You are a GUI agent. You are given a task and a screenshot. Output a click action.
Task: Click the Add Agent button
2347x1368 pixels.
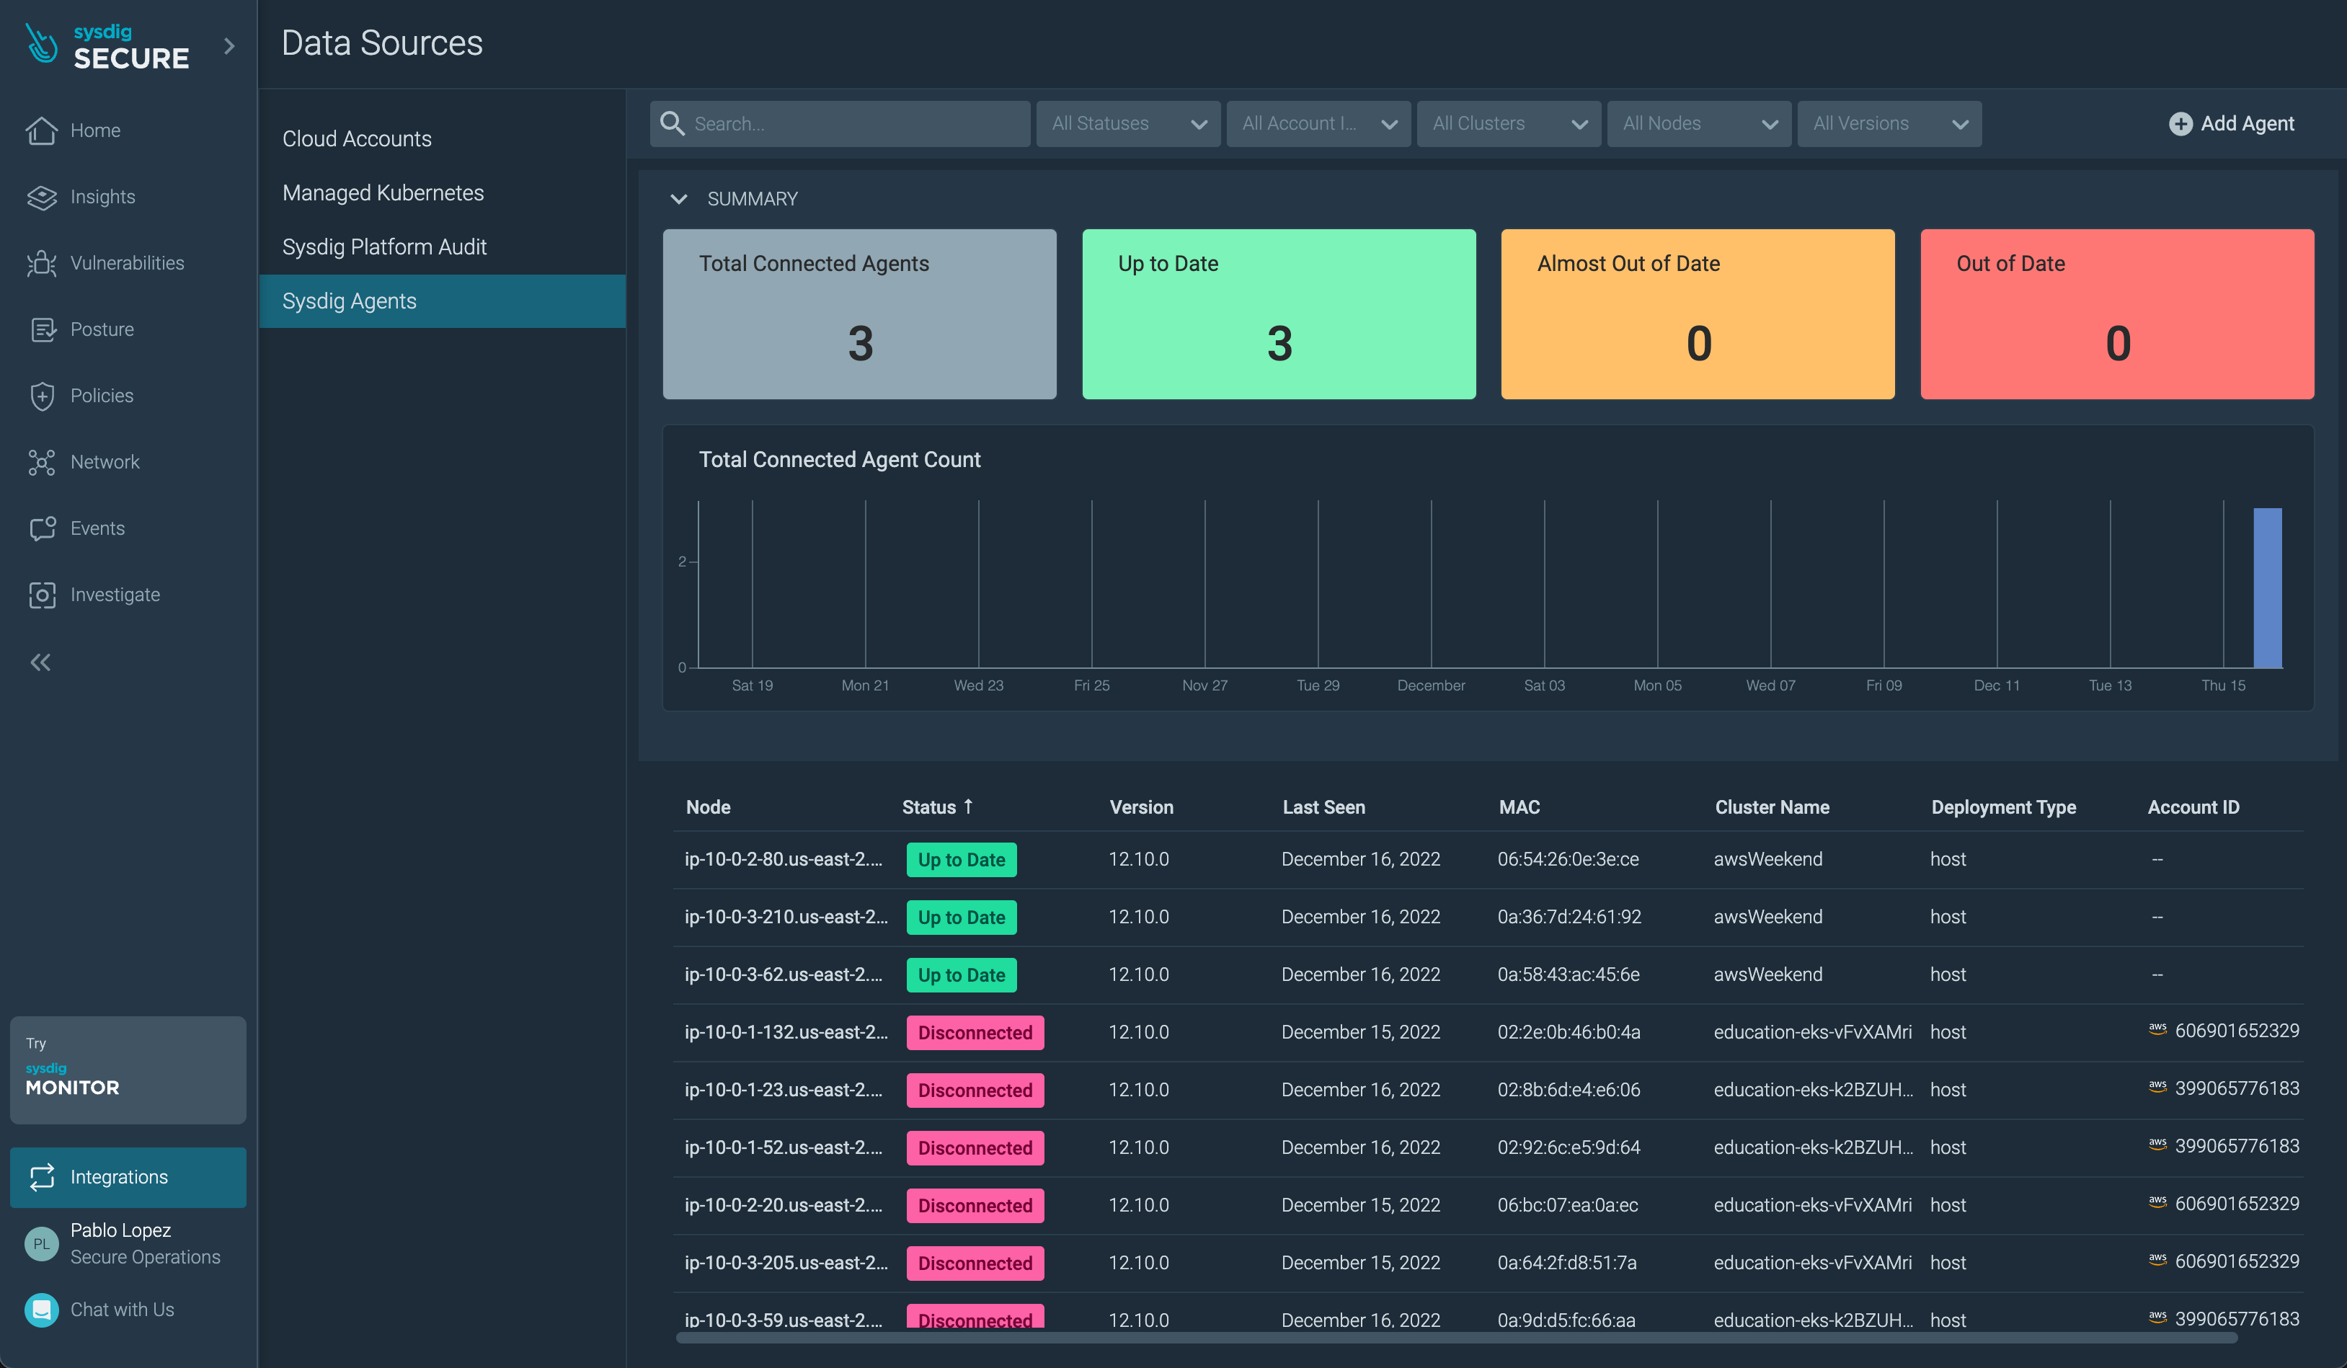point(2232,124)
